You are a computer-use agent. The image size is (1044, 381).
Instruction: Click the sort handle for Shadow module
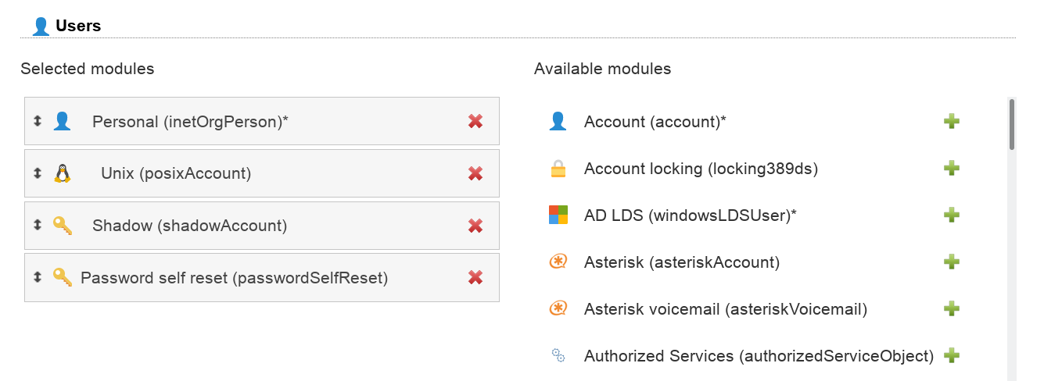[x=37, y=225]
